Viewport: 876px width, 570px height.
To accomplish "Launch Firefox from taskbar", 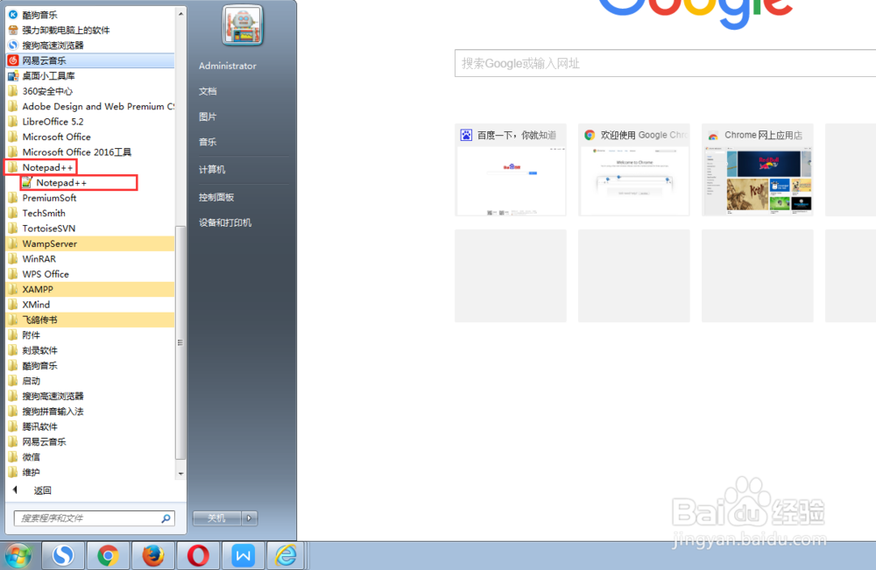I will 153,555.
